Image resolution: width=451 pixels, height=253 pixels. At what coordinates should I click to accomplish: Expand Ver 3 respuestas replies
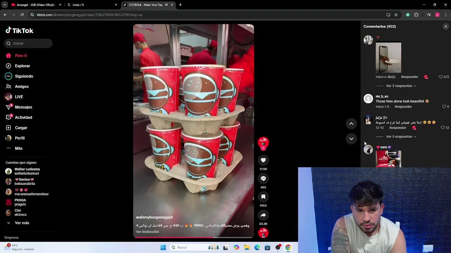(x=401, y=86)
